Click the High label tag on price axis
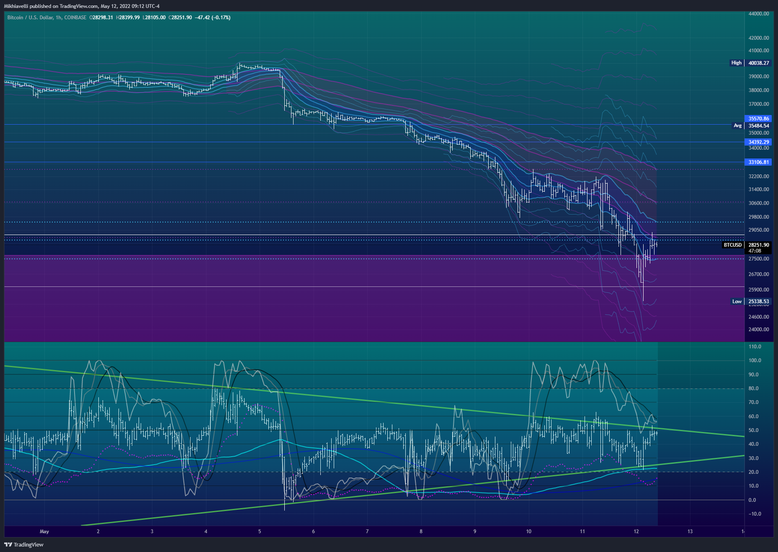This screenshot has width=778, height=552. click(736, 63)
